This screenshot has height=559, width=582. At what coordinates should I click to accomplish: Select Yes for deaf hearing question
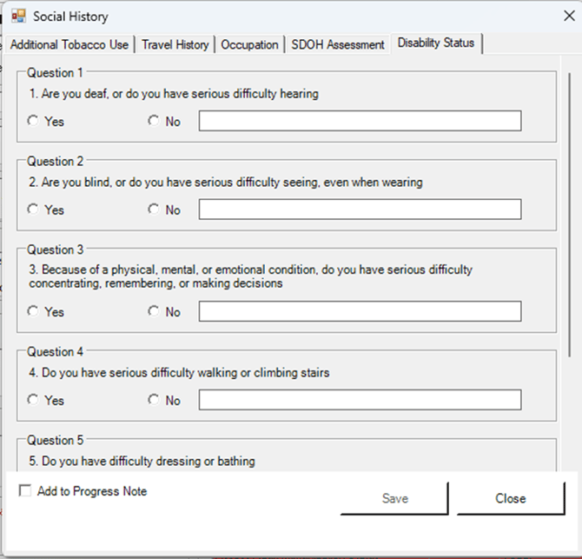click(33, 121)
